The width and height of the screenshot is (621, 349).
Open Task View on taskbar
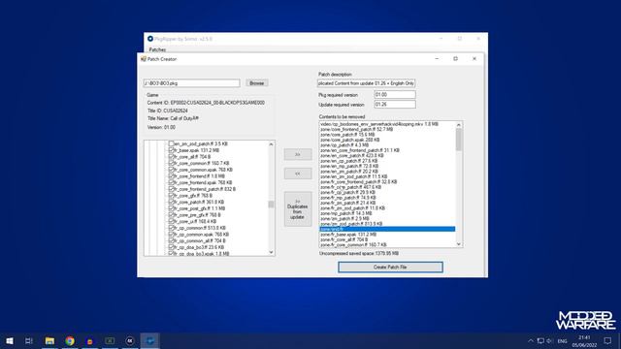[29, 340]
